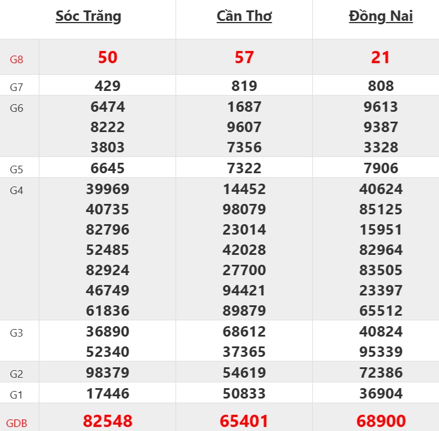Click the G1 prize row label
This screenshot has height=431, width=439.
point(17,395)
